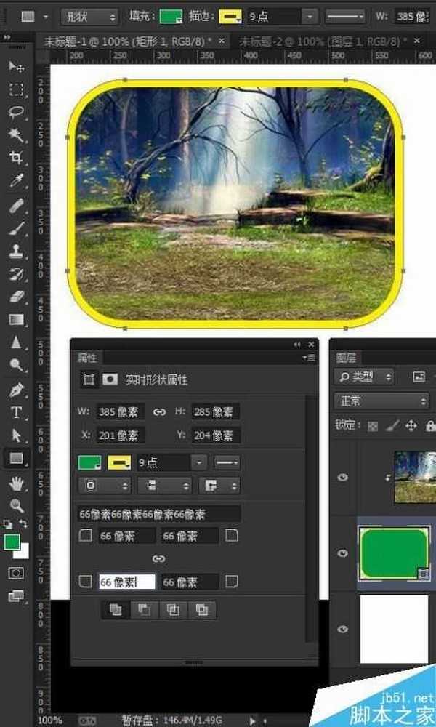Select the Pen tool
The width and height of the screenshot is (436, 727).
(16, 390)
